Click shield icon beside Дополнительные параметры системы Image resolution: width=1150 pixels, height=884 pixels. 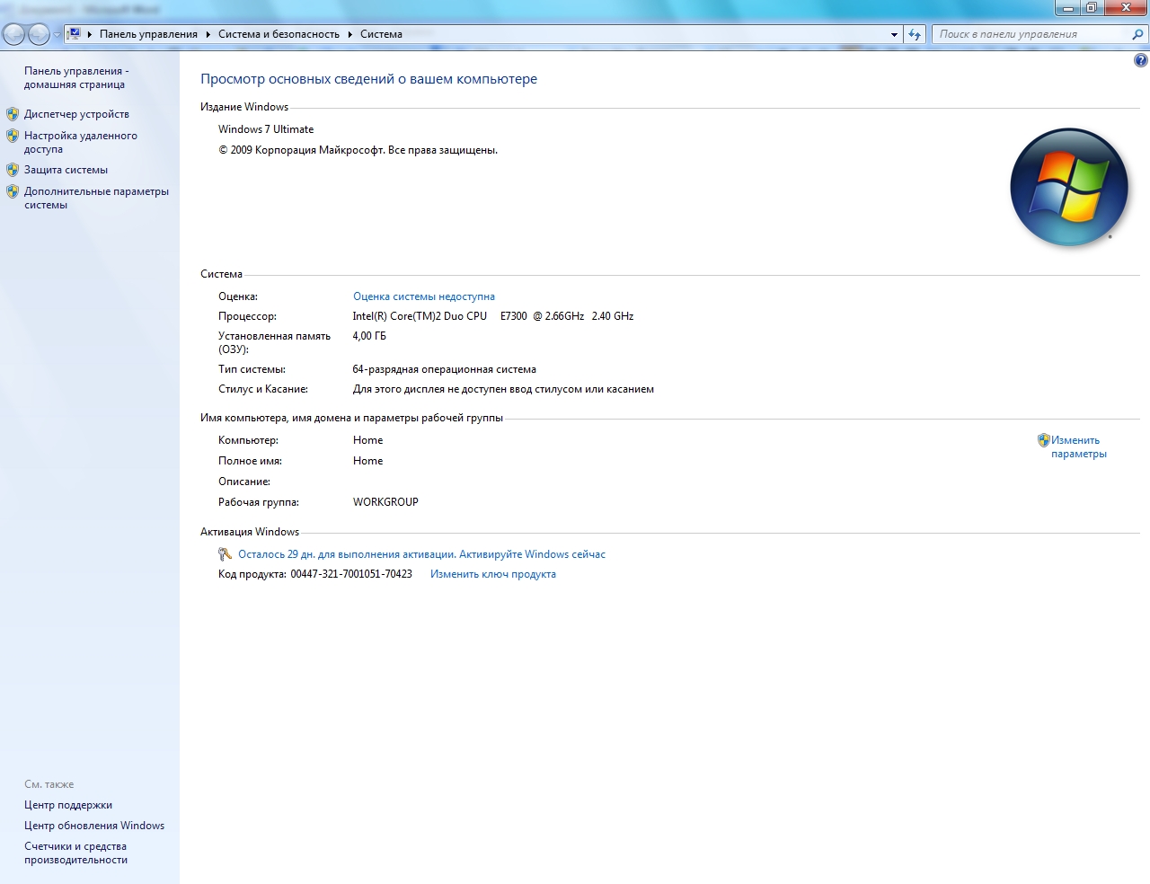(x=13, y=191)
